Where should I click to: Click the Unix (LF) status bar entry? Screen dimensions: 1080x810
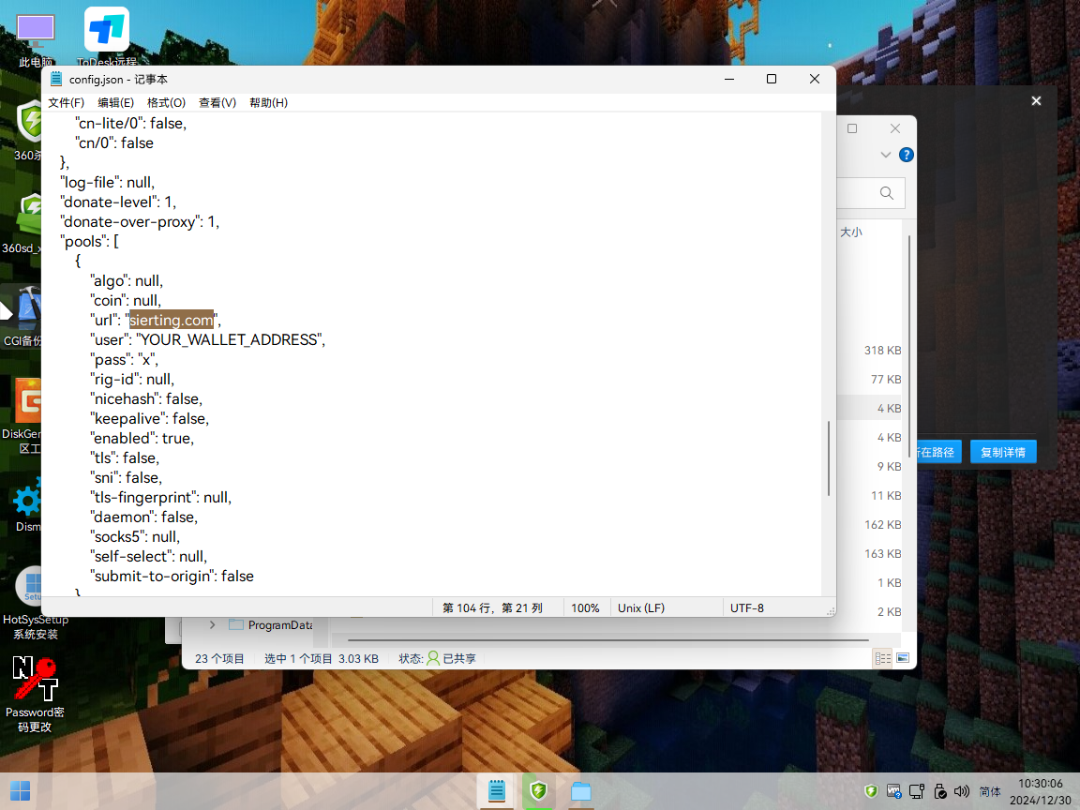click(x=641, y=608)
